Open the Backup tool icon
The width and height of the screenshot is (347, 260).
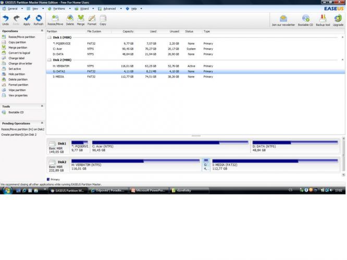click(x=323, y=21)
